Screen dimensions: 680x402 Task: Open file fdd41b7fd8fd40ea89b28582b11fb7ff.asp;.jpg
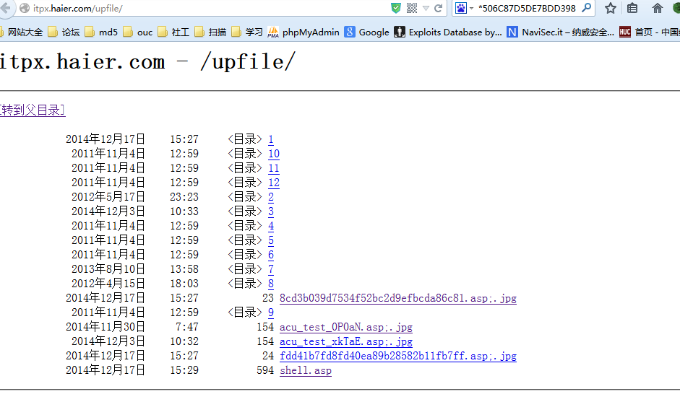[398, 356]
